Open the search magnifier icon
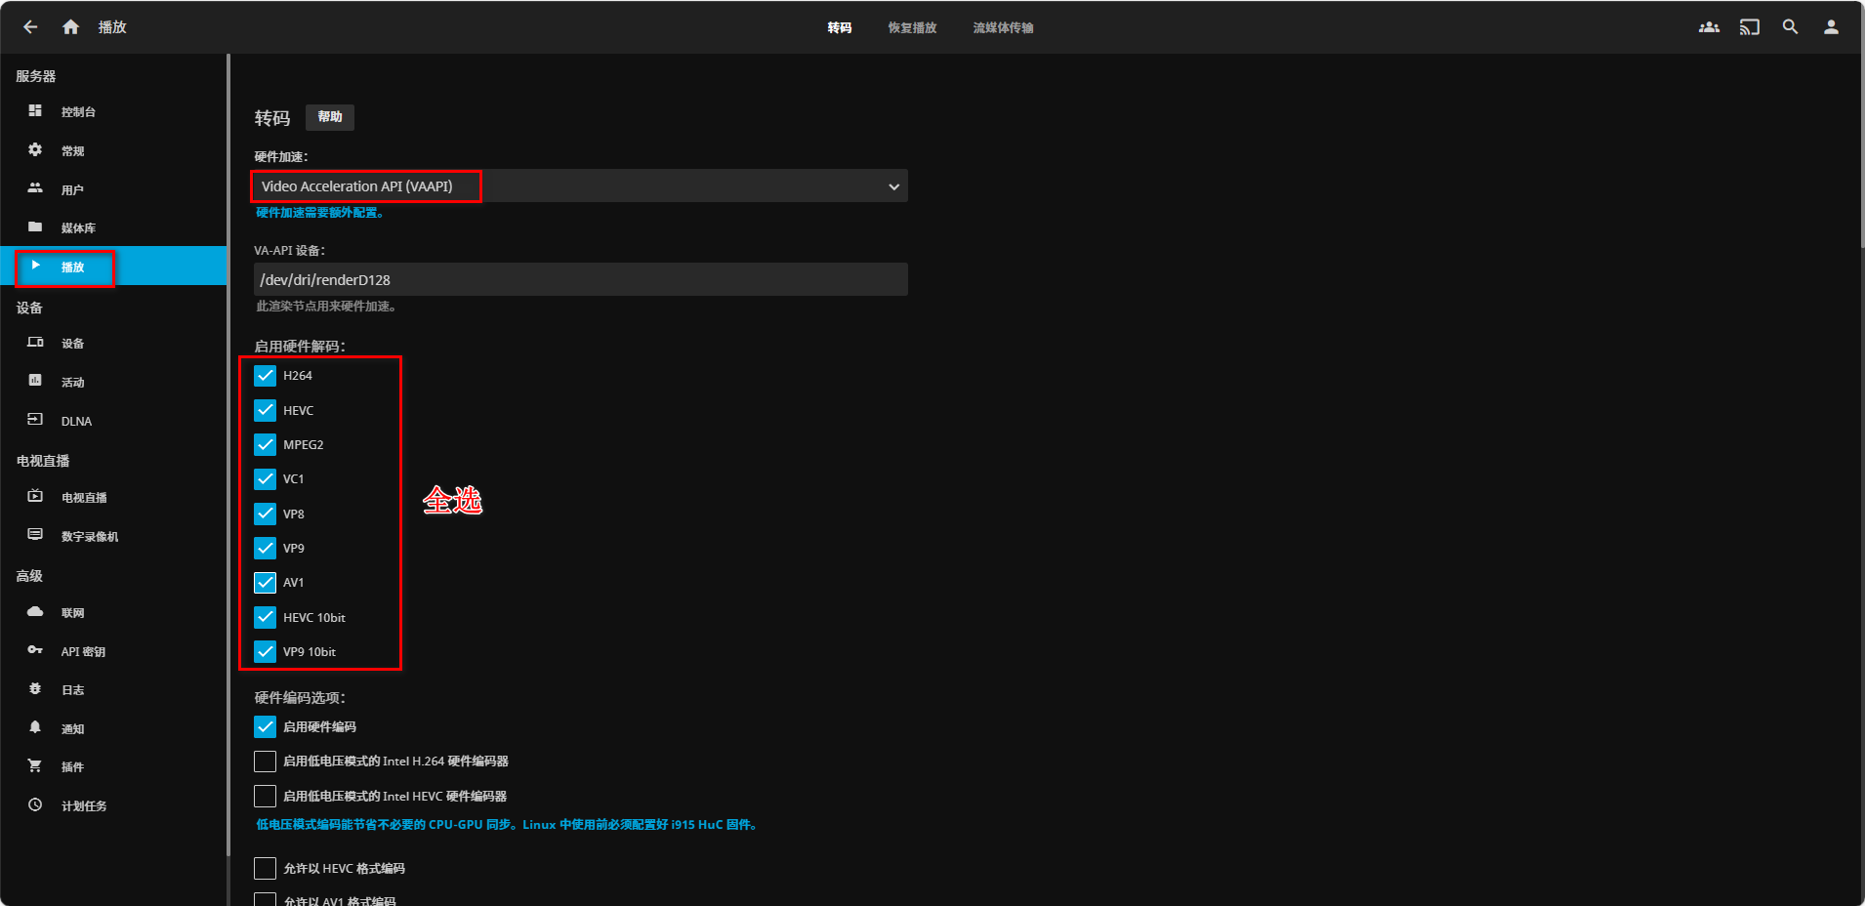This screenshot has height=906, width=1865. point(1790,27)
